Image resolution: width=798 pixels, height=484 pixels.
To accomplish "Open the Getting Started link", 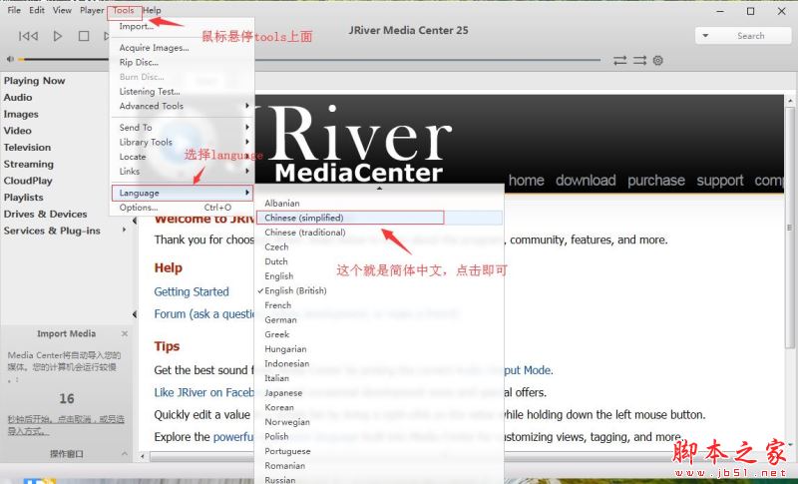I will [192, 292].
